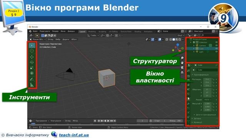Open the object mode dropdown
The image size is (246, 138).
[x=38, y=39]
